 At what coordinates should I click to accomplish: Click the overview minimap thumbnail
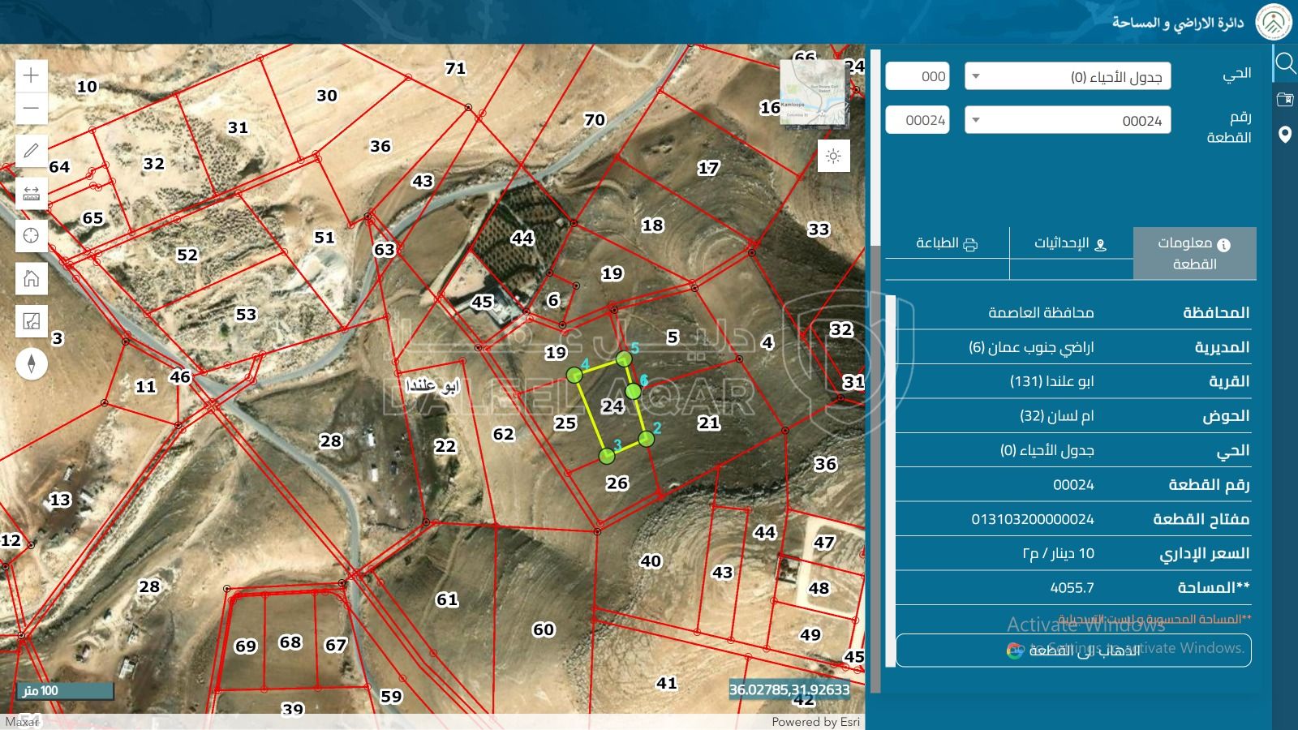point(814,93)
